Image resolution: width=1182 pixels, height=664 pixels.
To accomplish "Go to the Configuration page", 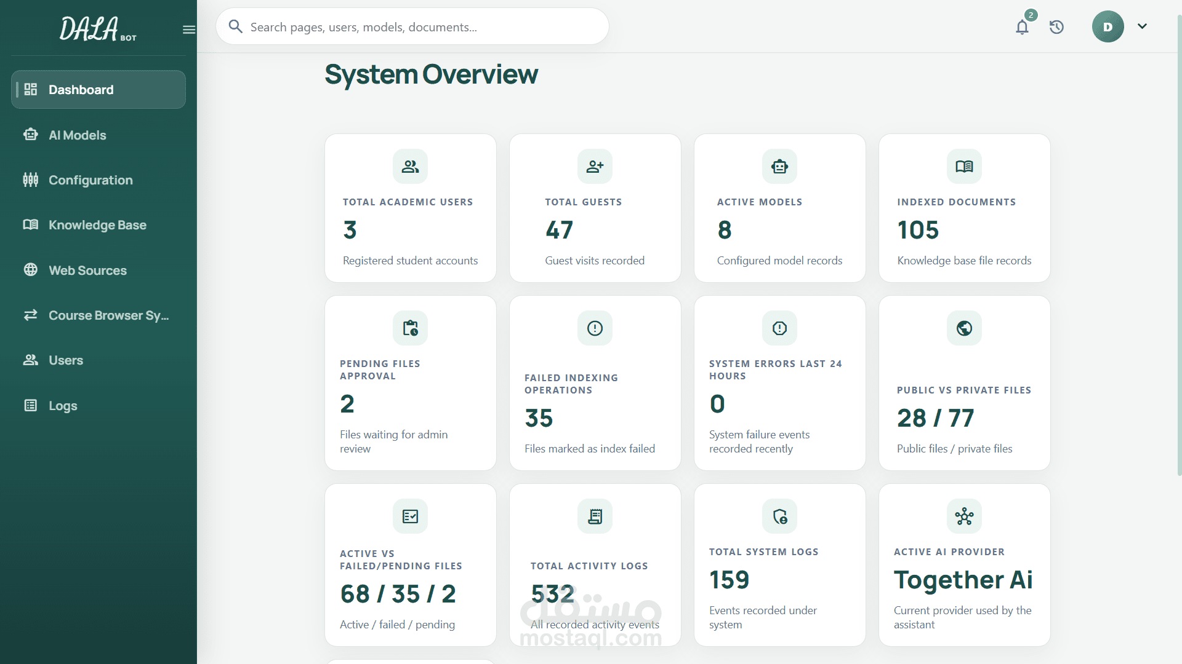I will (98, 180).
